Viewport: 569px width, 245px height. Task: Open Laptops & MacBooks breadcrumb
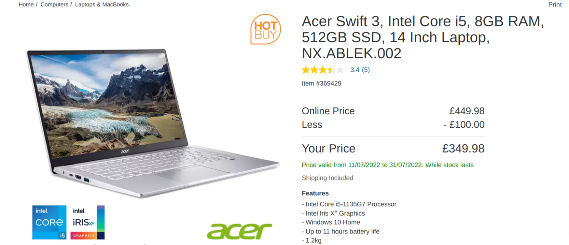102,4
